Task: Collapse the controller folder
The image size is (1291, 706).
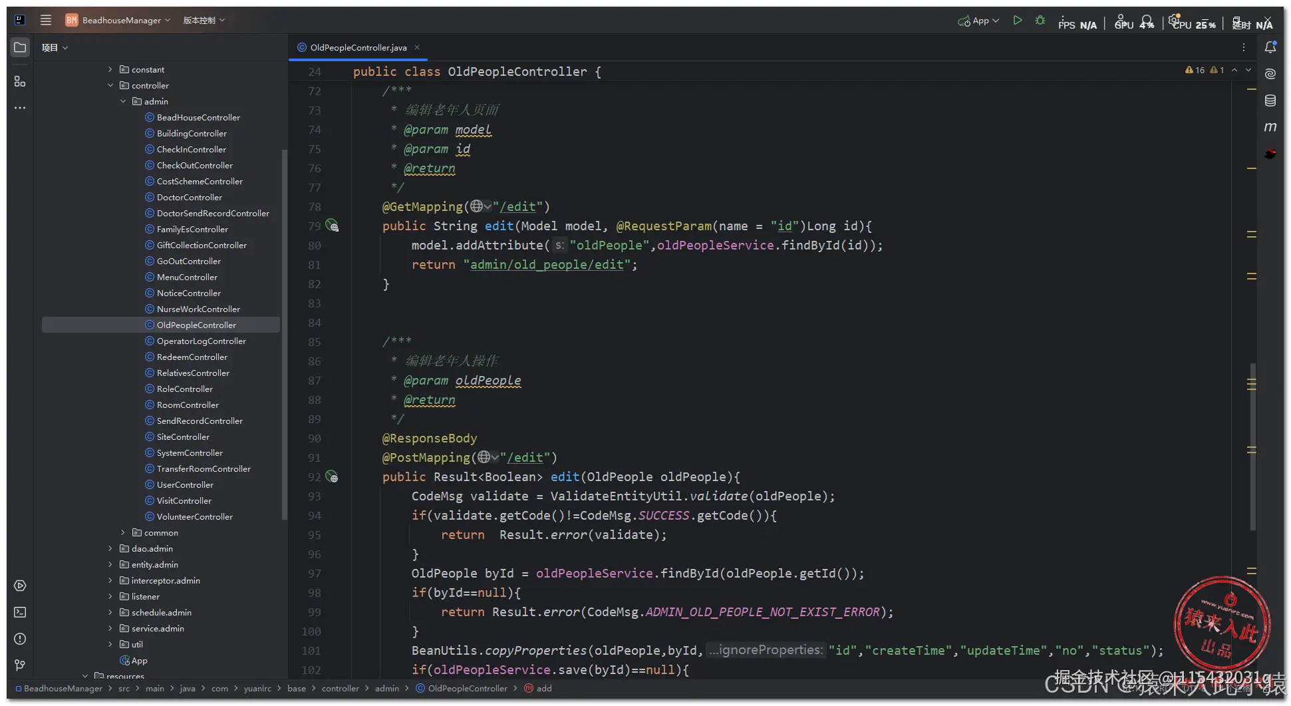Action: click(110, 85)
